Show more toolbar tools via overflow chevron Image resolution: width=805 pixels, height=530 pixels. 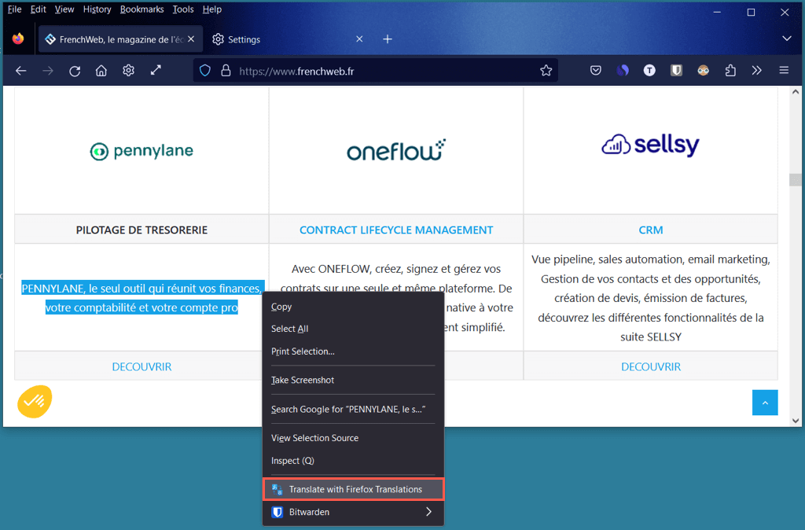coord(756,71)
